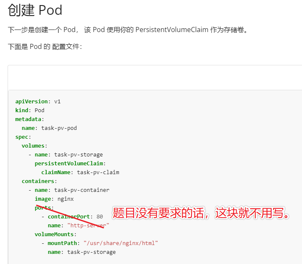The height and width of the screenshot is (264, 302).
Task: Click the apiVersion: v1 line
Action: (38, 102)
